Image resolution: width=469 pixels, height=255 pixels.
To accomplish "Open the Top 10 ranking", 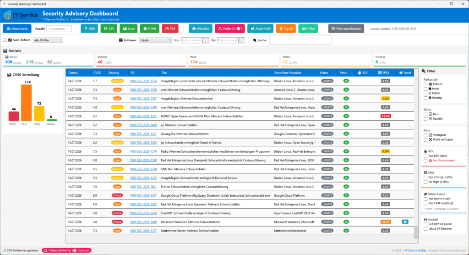I will point(286,29).
